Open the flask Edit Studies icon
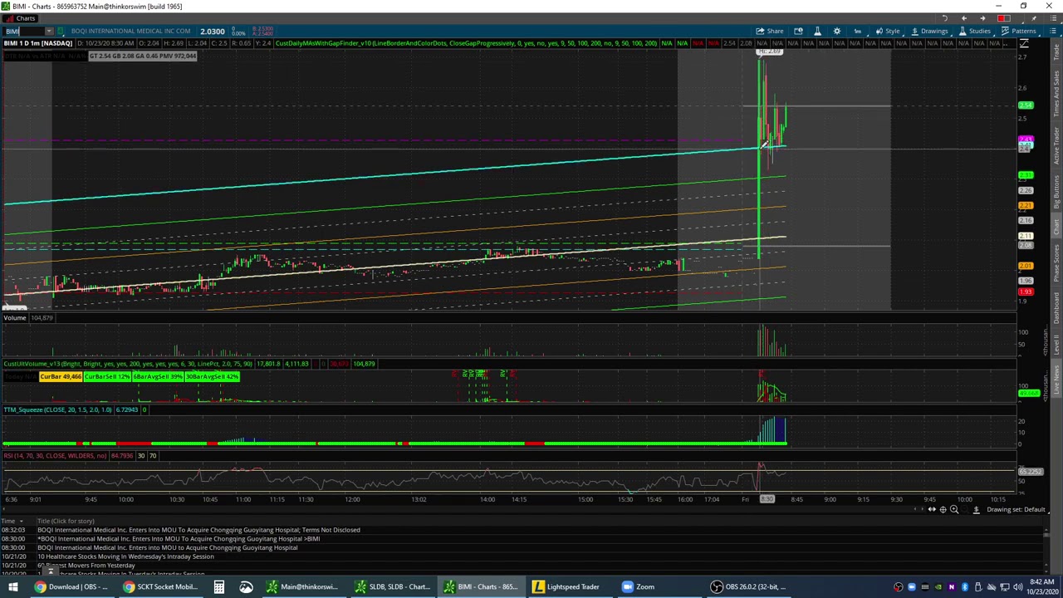The image size is (1063, 598). 817,32
